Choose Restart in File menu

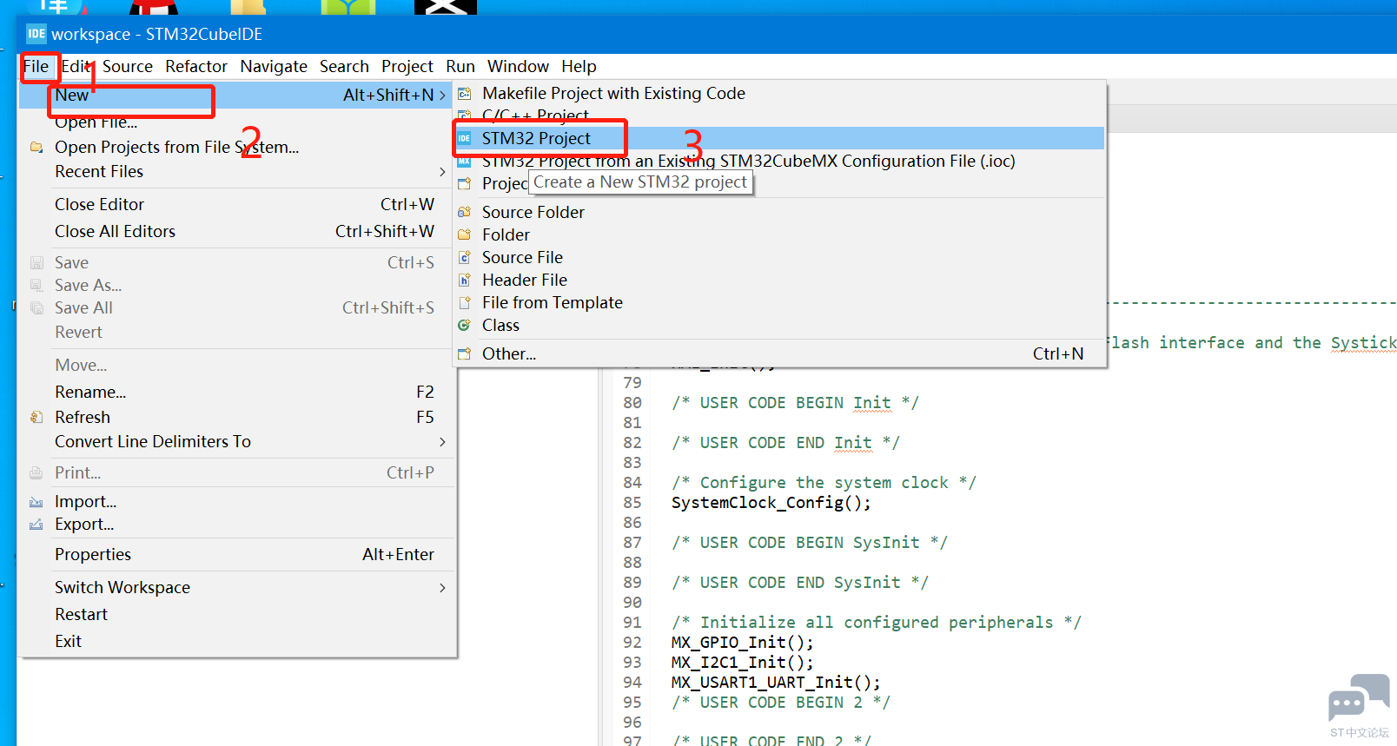(x=236, y=614)
